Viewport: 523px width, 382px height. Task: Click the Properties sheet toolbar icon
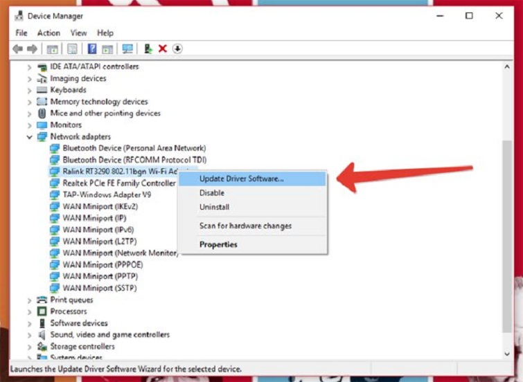72,48
